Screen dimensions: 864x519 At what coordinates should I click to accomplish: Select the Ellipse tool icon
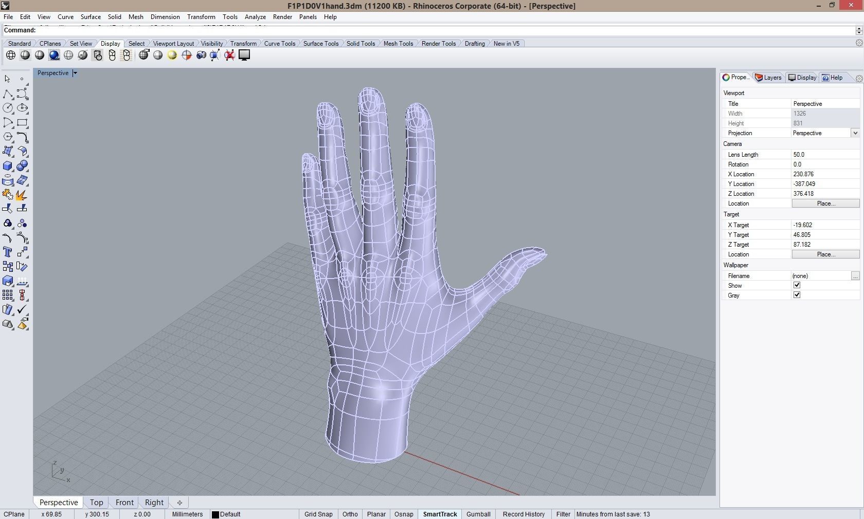(x=22, y=108)
